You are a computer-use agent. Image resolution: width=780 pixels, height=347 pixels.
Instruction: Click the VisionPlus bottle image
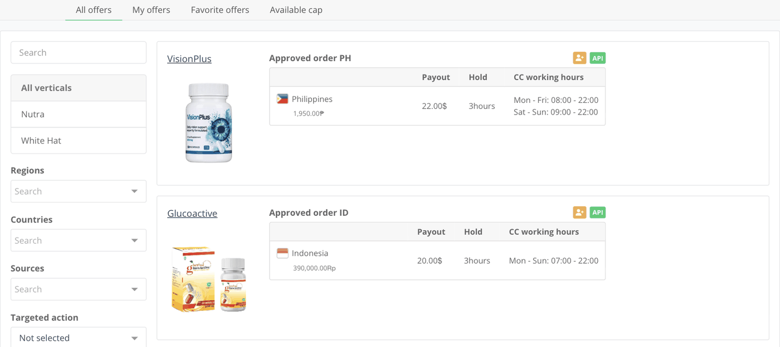coord(208,123)
